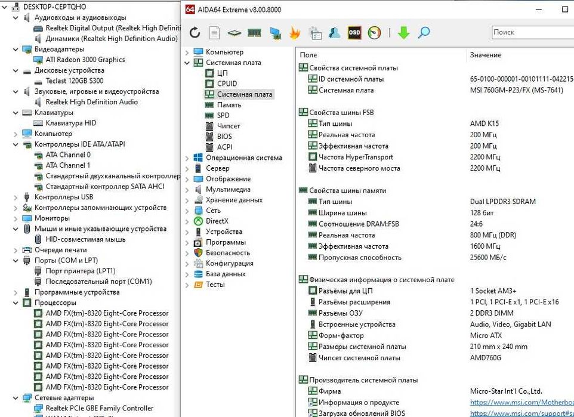Click the Dual LPDDR3 SDRAM value
Viewport: 574px width, 417px height.
(502, 202)
